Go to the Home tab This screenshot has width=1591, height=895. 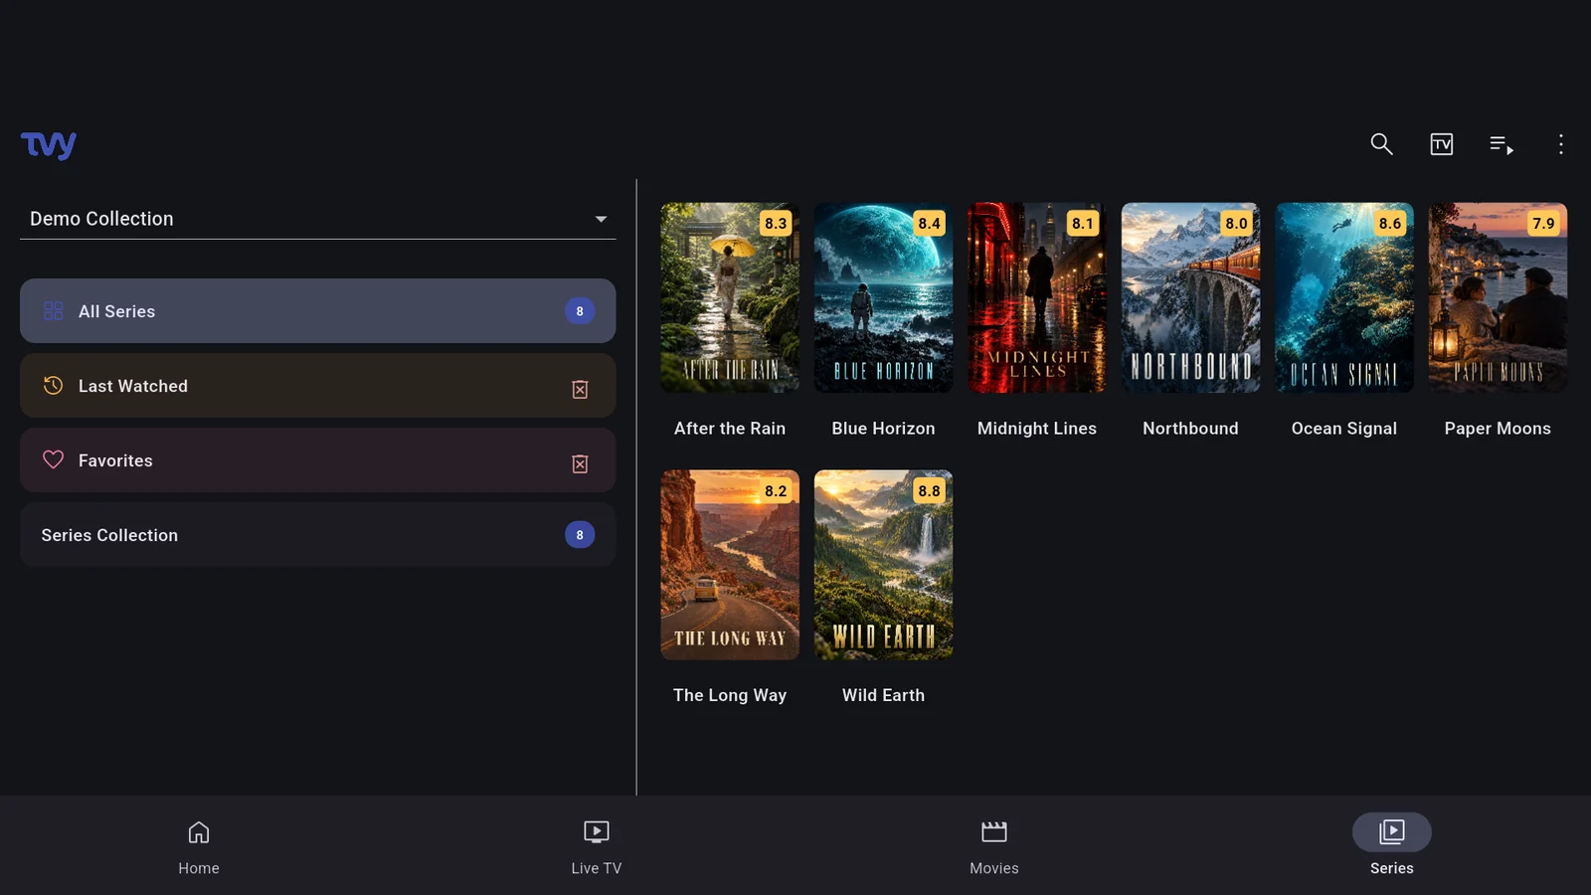pos(199,847)
